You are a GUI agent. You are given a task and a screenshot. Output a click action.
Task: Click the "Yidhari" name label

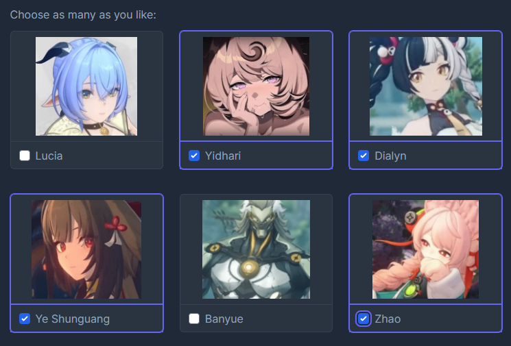click(223, 156)
